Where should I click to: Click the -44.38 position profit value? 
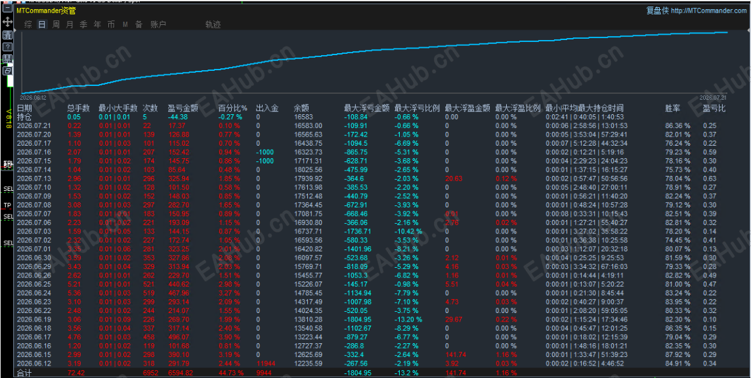pyautogui.click(x=178, y=117)
